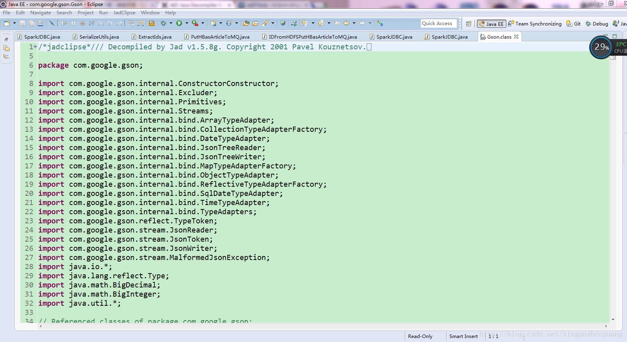Screen dimensions: 627x342
Task: Switch to the IDFromHDFSPutHBasArticleToMQ.java tab
Action: [x=309, y=37]
